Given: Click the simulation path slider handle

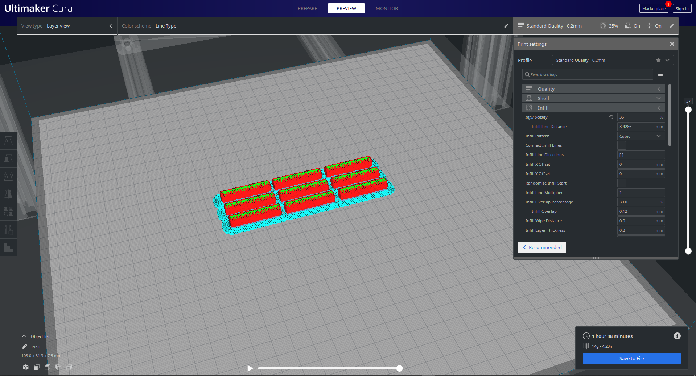Looking at the screenshot, I should click(399, 368).
